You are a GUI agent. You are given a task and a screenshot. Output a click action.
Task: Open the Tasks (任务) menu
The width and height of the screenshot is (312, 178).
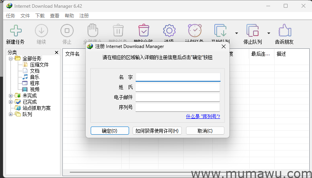coord(10,16)
